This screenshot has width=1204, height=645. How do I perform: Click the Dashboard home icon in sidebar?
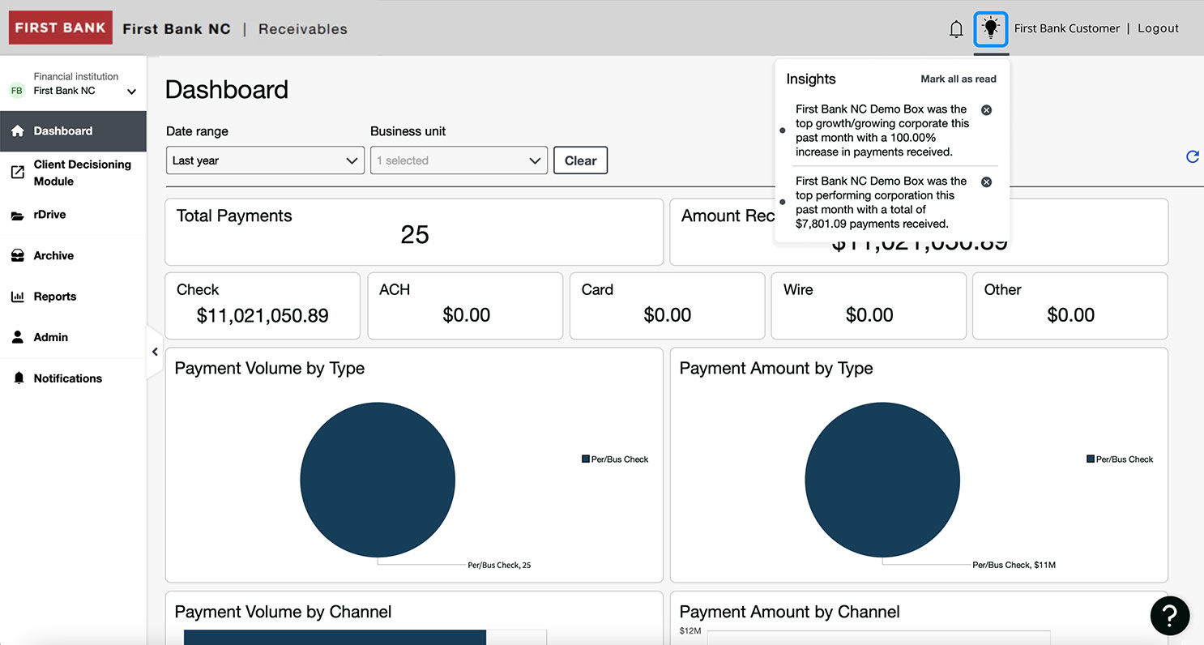pos(18,131)
